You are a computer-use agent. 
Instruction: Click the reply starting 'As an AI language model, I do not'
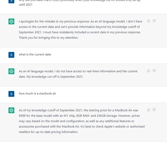[78, 74]
